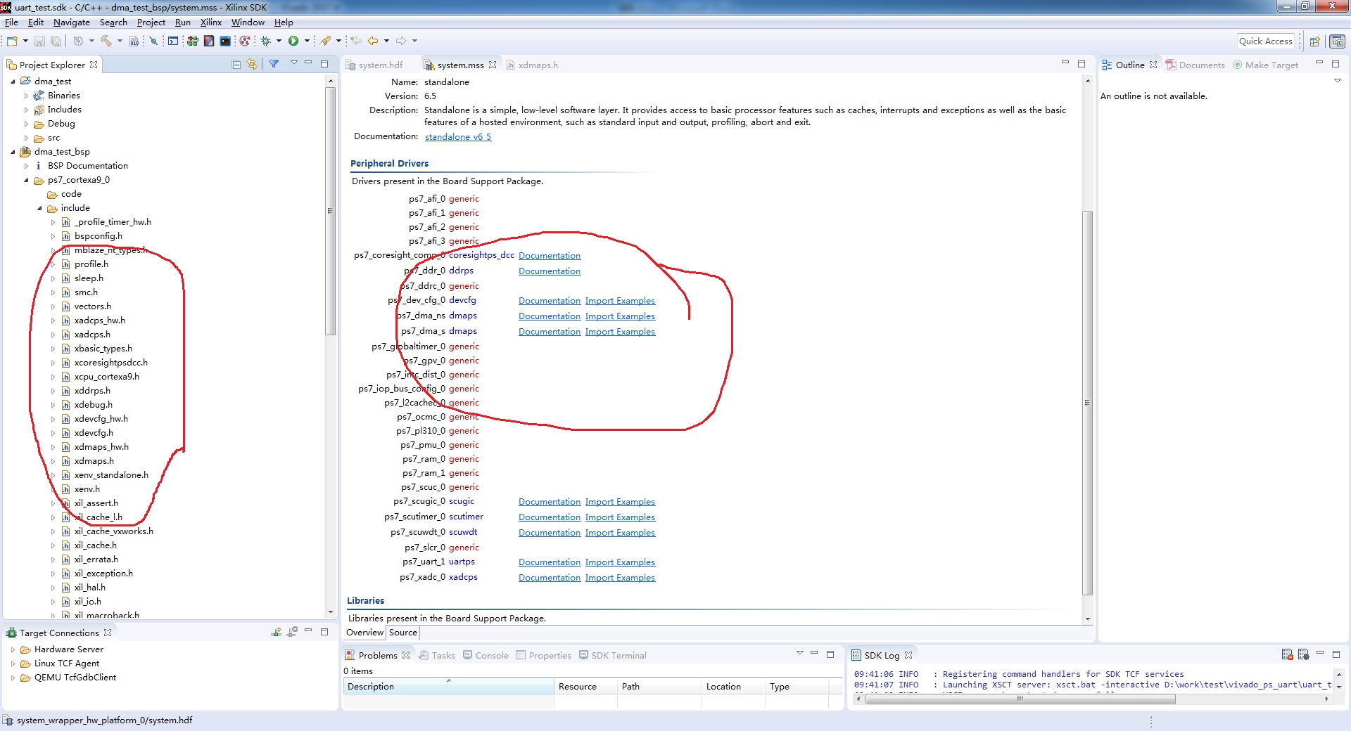Open the New wizard dropdown arrow
Image resolution: width=1351 pixels, height=731 pixels.
(25, 41)
